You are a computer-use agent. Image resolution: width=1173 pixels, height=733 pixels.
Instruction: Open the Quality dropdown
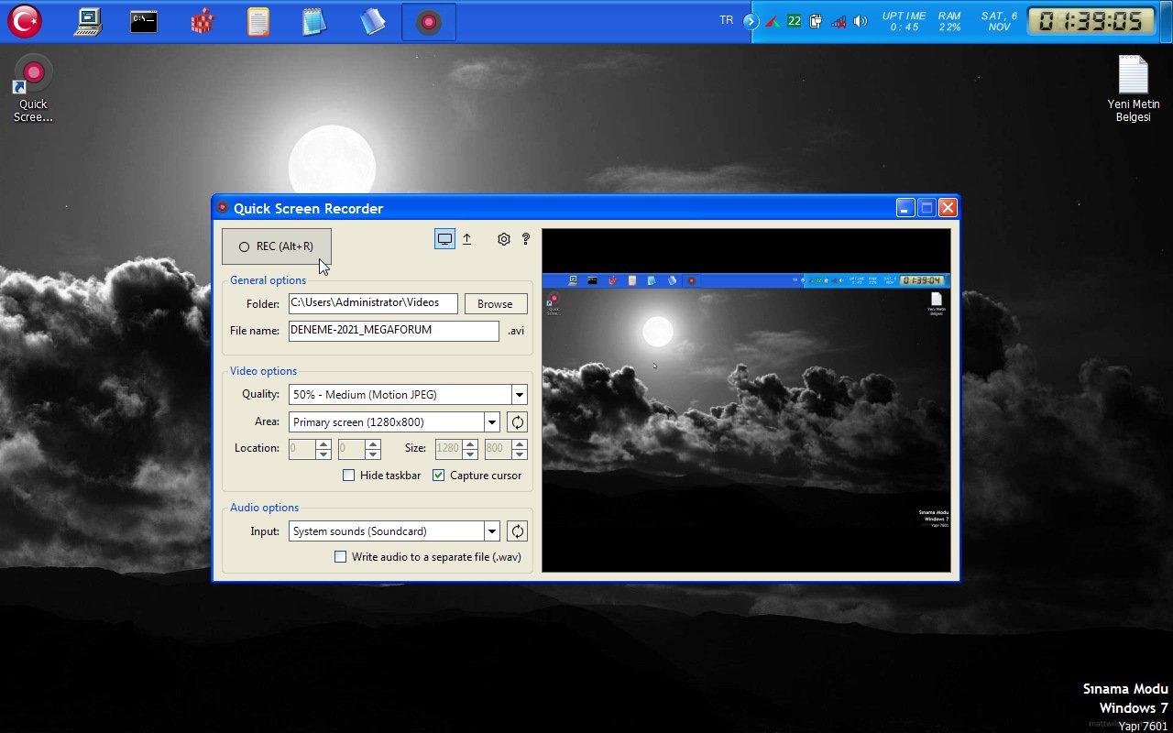[408, 395]
